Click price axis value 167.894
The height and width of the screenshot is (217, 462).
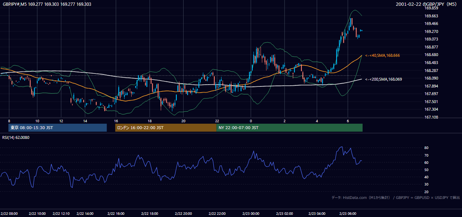click(x=431, y=86)
